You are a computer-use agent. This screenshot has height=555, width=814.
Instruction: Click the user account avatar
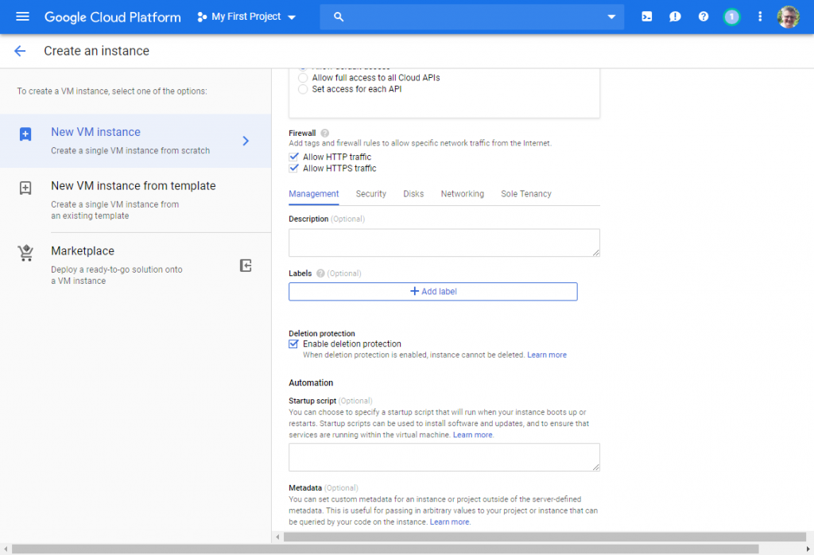(x=788, y=17)
